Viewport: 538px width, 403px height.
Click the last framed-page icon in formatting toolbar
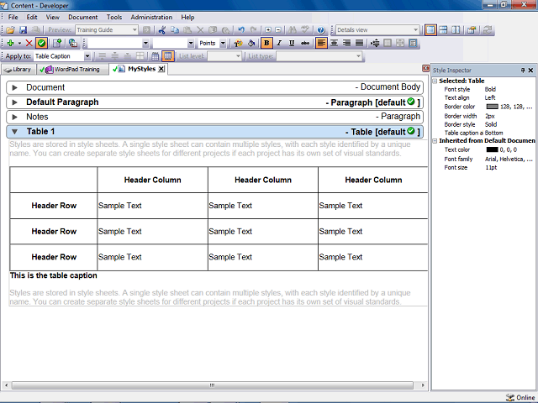pyautogui.click(x=413, y=43)
